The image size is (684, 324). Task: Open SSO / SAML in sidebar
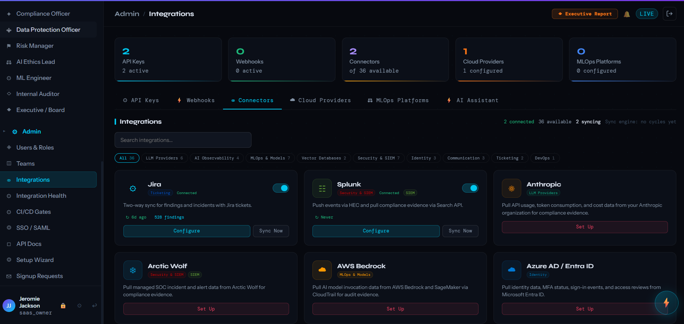[48, 228]
